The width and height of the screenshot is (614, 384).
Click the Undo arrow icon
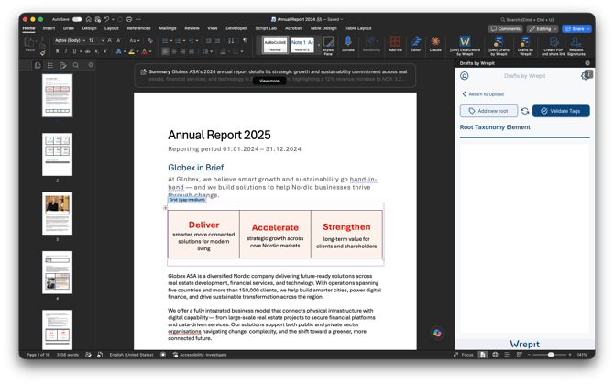point(106,19)
